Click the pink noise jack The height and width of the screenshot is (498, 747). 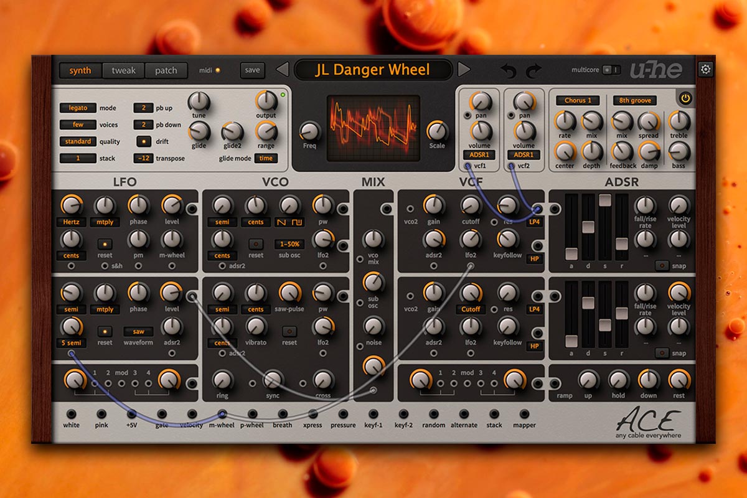[x=101, y=413]
